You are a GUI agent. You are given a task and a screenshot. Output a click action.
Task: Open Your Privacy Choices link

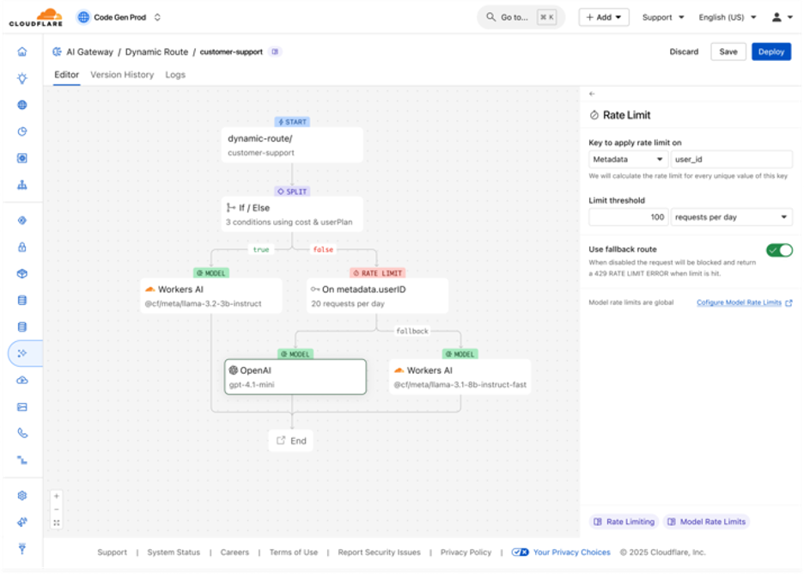pyautogui.click(x=572, y=553)
